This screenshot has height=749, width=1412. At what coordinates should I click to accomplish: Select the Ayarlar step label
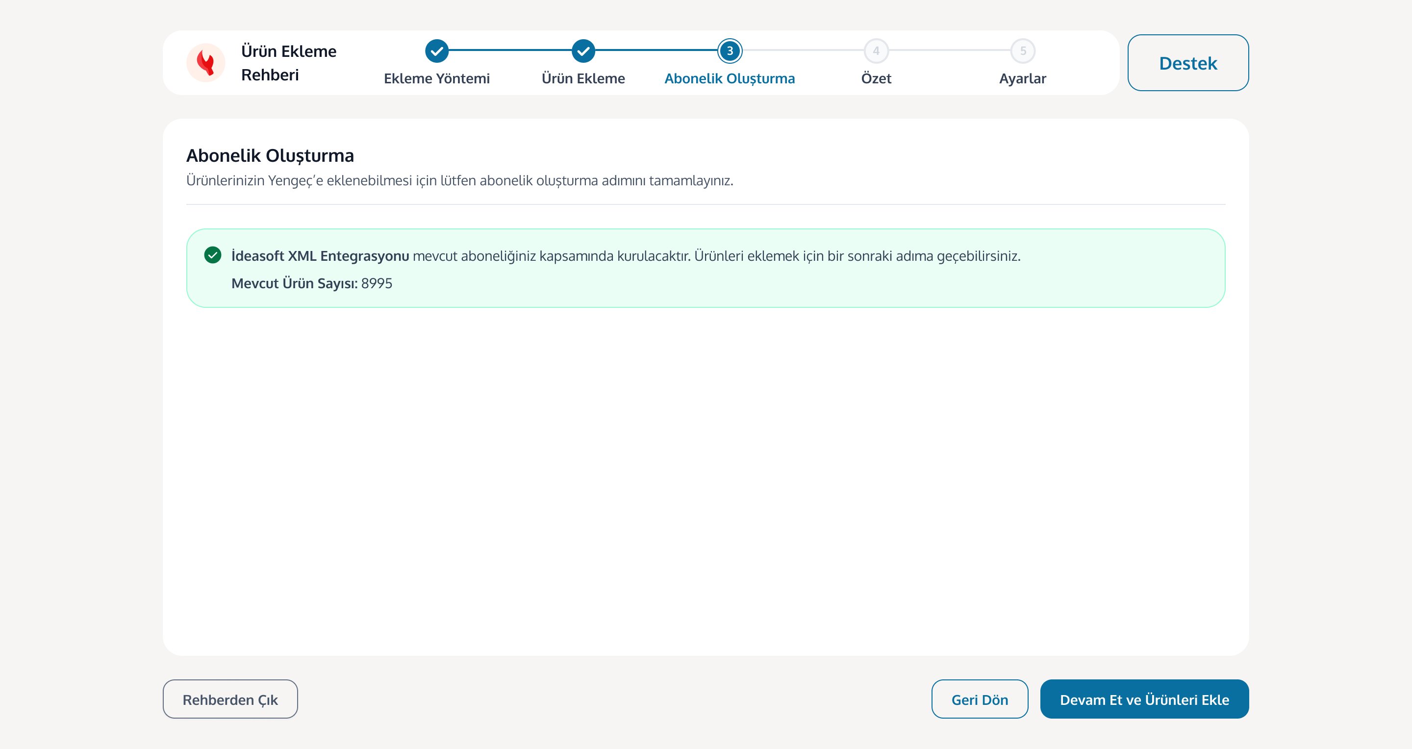click(x=1023, y=78)
